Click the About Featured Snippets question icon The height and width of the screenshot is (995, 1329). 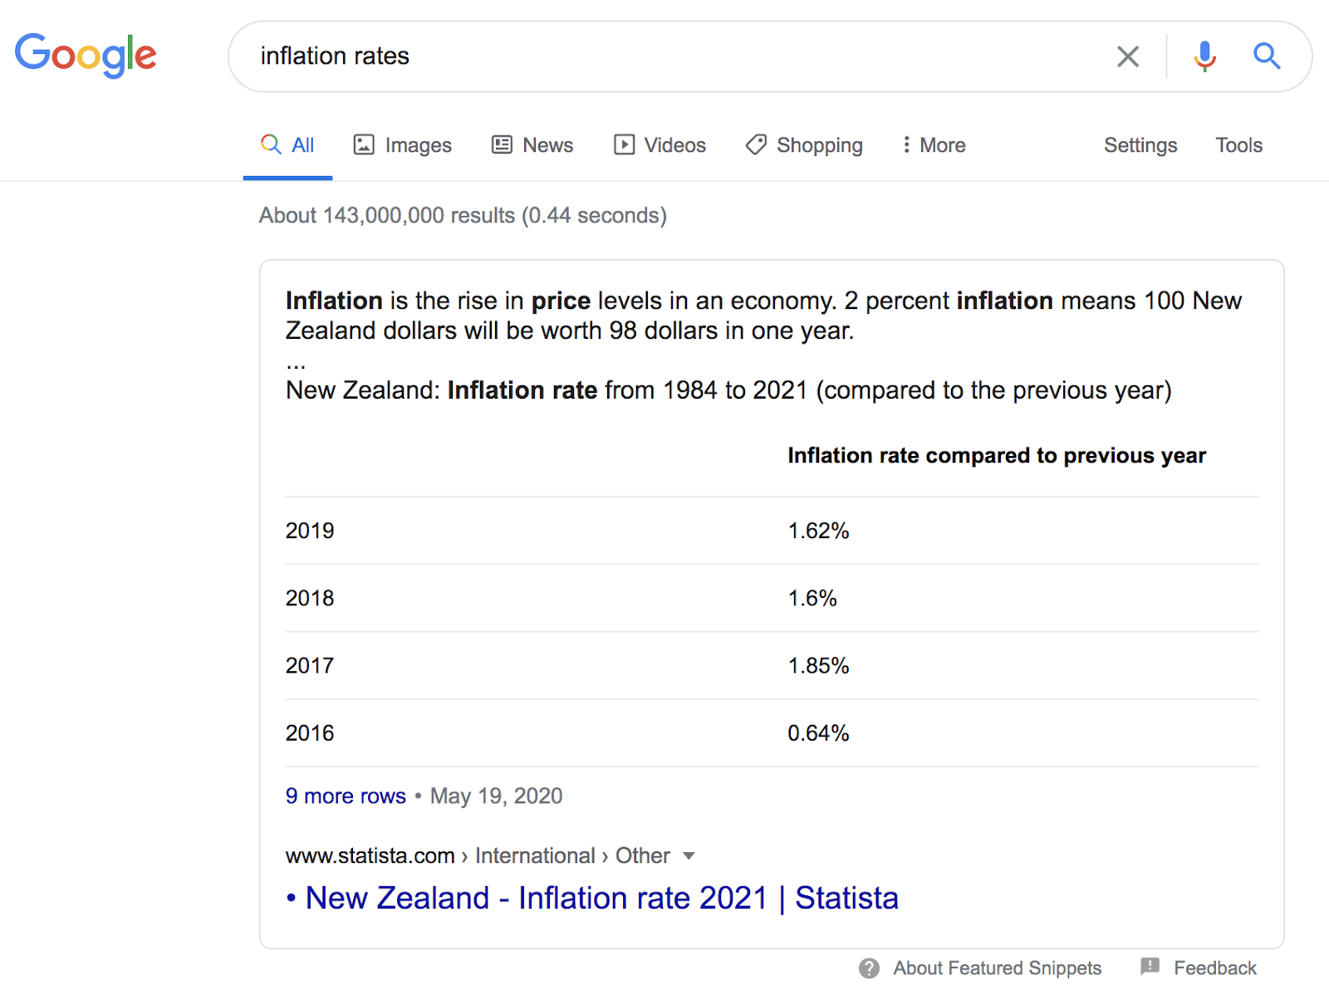[x=869, y=968]
